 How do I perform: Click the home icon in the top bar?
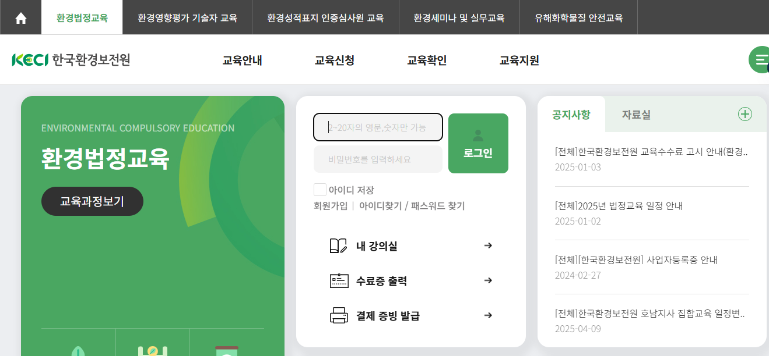20,17
